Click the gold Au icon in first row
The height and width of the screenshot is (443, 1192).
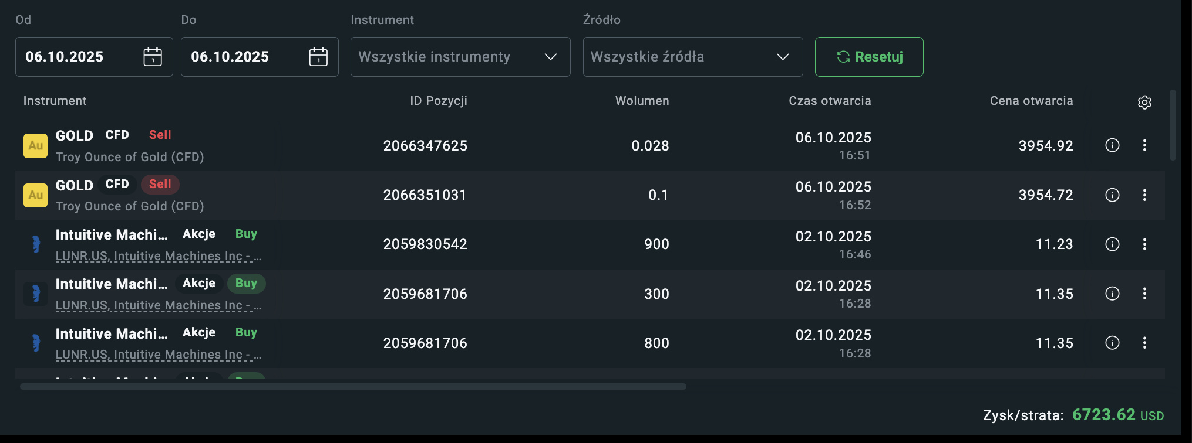point(35,146)
